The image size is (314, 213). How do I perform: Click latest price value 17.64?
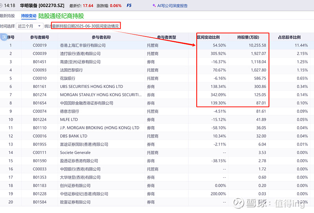(x=88, y=5)
